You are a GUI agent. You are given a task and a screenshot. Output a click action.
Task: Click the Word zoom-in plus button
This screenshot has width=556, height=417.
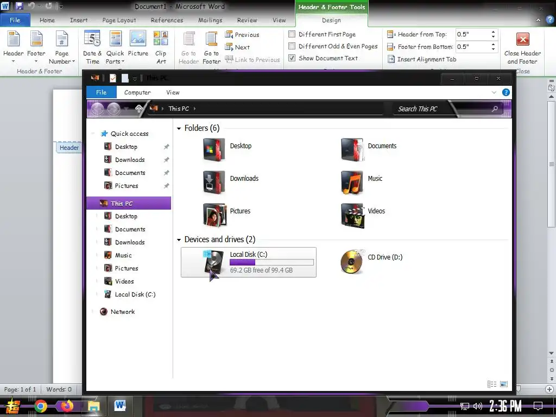[549, 389]
